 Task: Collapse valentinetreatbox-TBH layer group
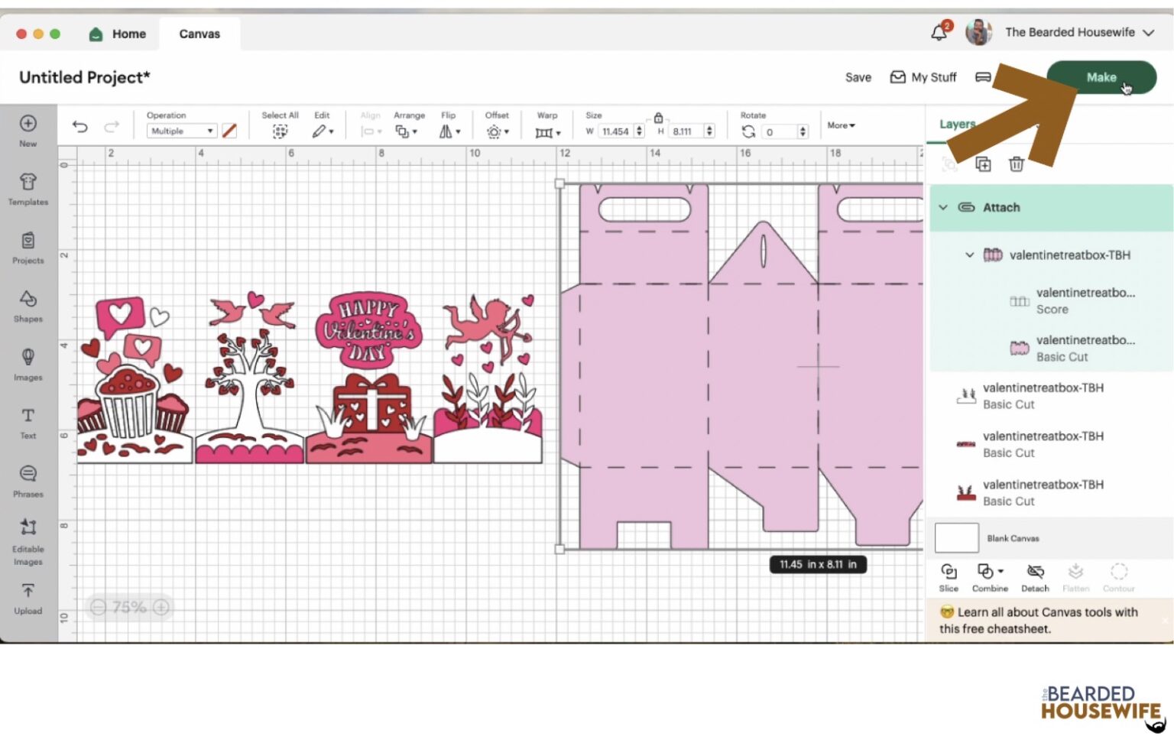(969, 255)
